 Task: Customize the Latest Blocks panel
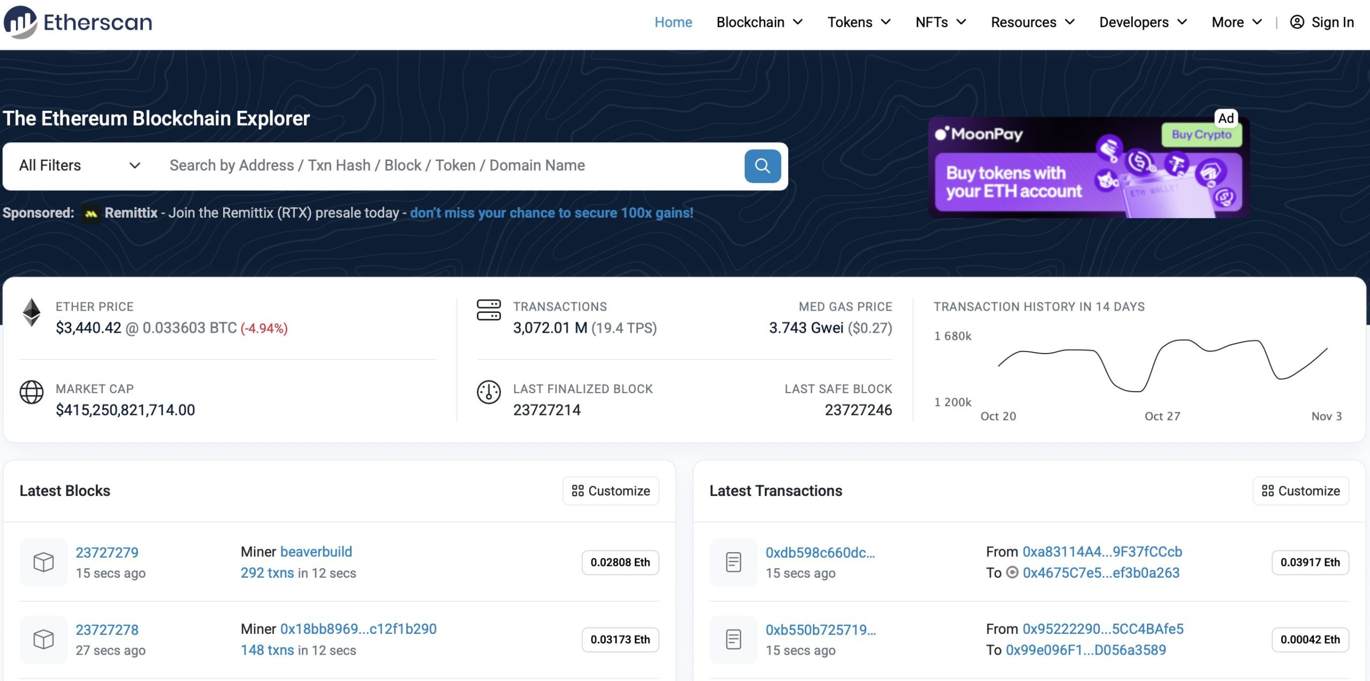(611, 491)
